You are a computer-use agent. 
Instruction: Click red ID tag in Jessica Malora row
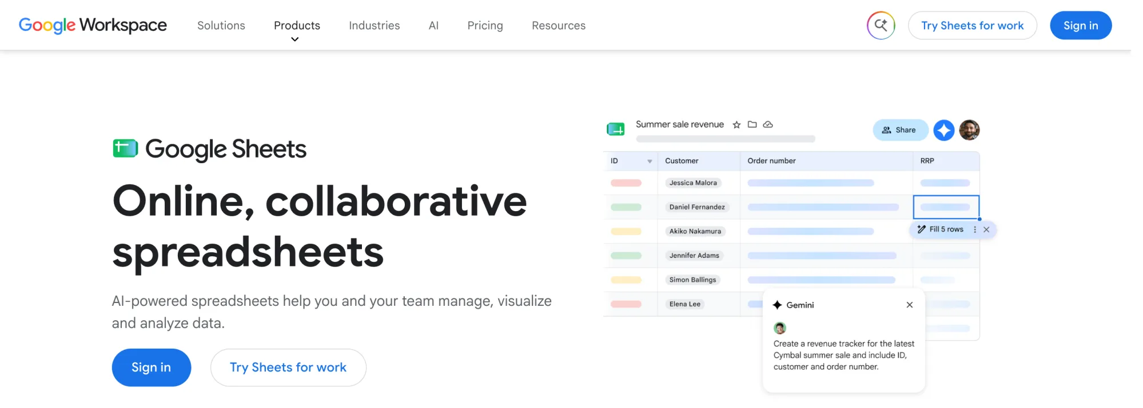(626, 183)
